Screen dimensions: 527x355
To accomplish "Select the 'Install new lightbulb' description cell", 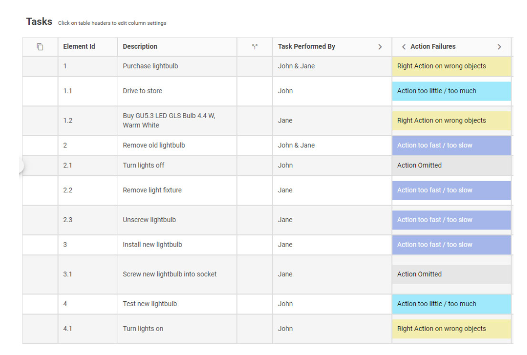I will 152,245.
